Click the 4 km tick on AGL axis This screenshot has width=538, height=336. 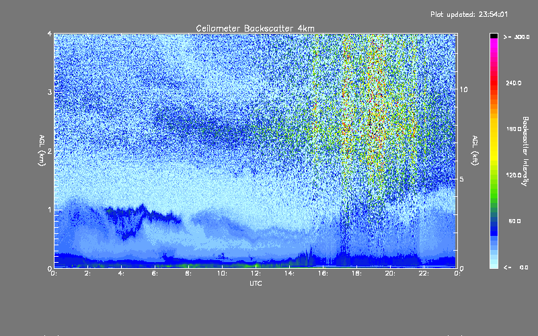pos(50,34)
